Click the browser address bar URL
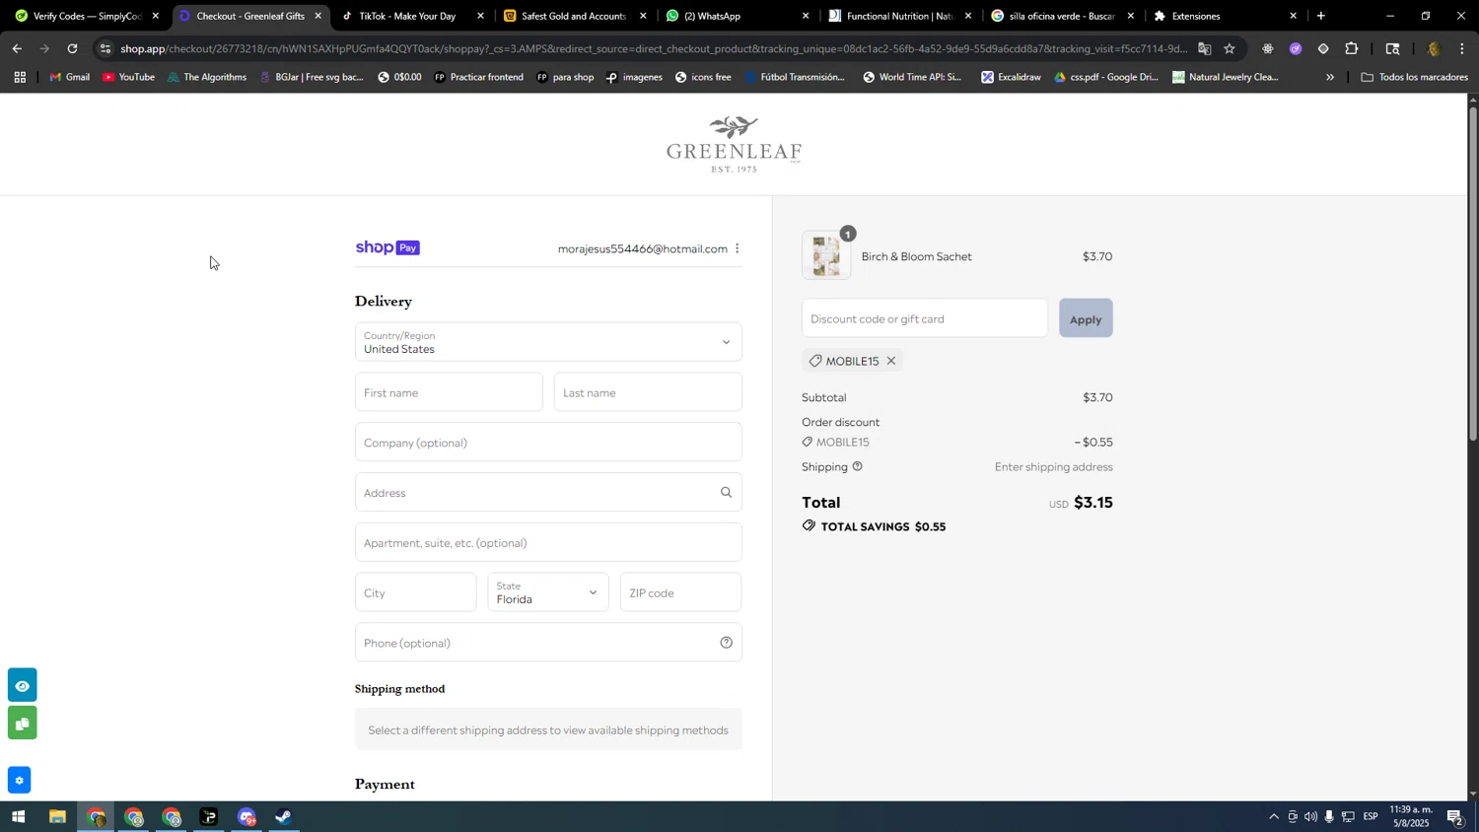The image size is (1479, 832). click(653, 48)
